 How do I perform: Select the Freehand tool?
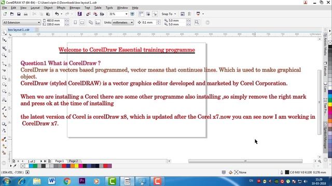click(x=4, y=63)
